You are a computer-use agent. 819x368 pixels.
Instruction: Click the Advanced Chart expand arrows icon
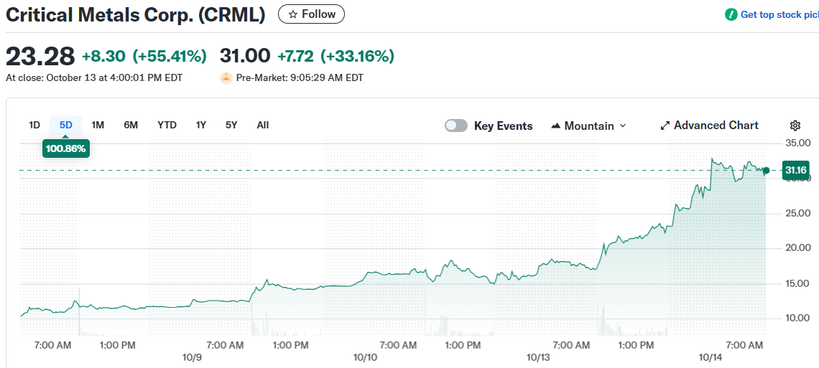point(665,126)
